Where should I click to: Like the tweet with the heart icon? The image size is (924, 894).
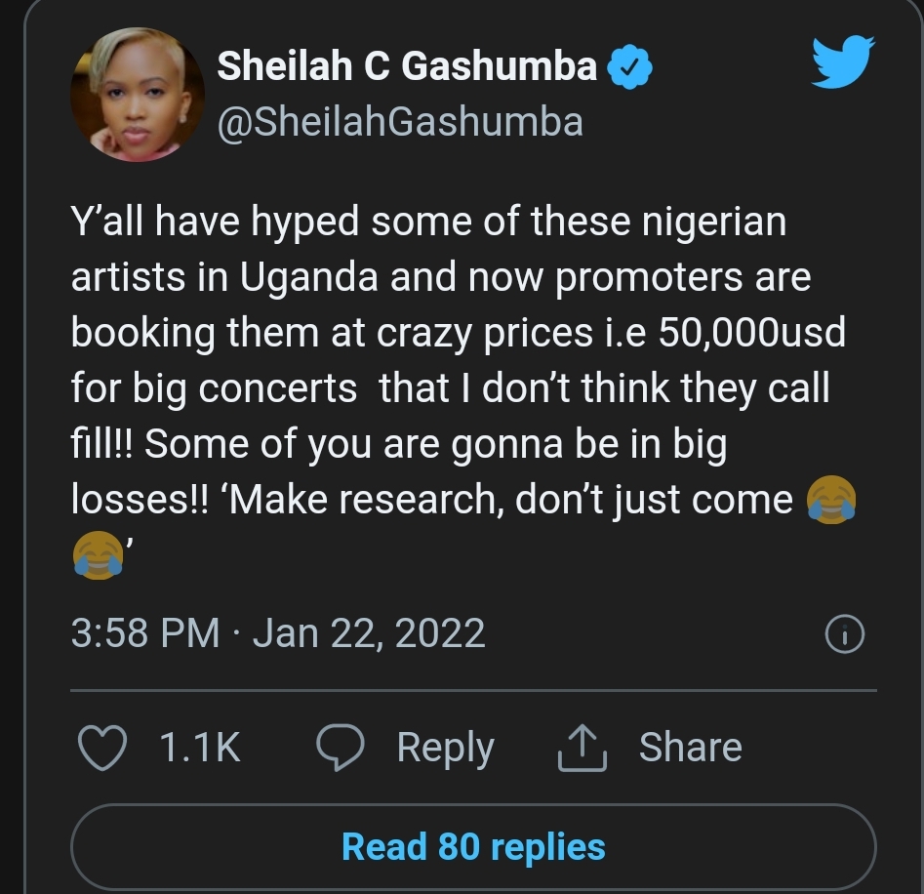click(x=101, y=748)
